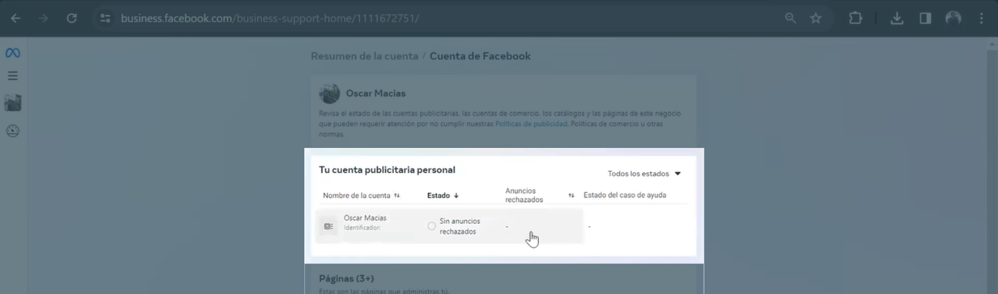Image resolution: width=998 pixels, height=294 pixels.
Task: Sort by Anuncios rechazados column arrows
Action: [x=571, y=195]
